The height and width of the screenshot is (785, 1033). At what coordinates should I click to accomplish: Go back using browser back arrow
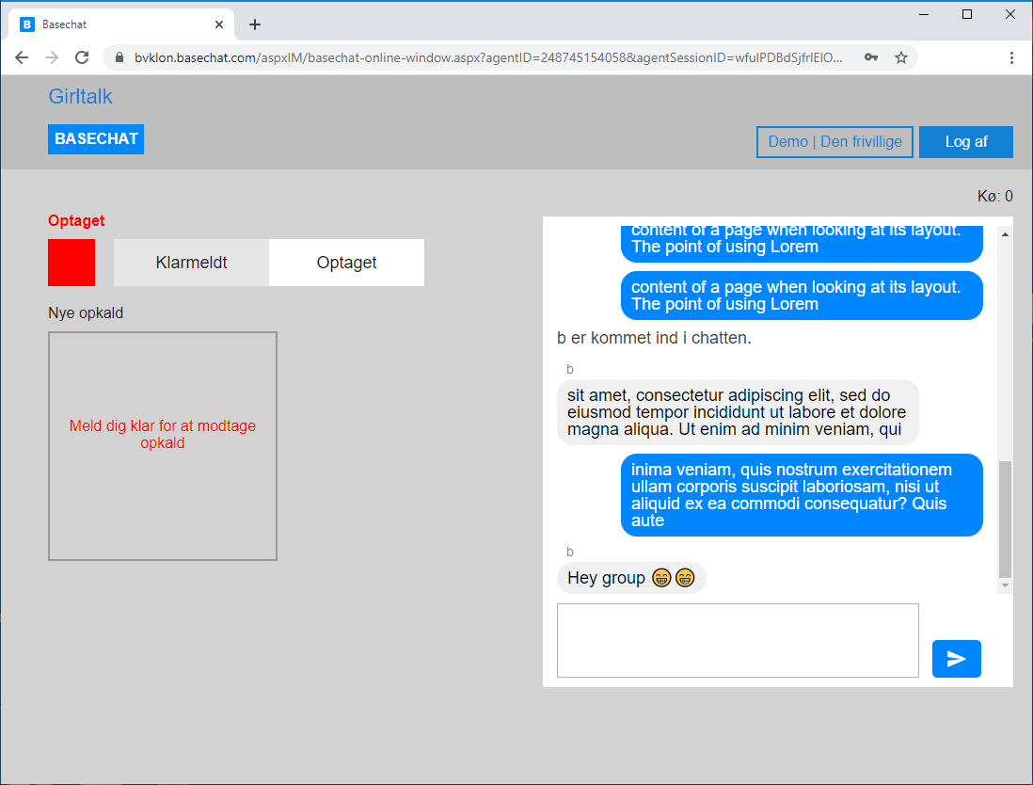[22, 57]
